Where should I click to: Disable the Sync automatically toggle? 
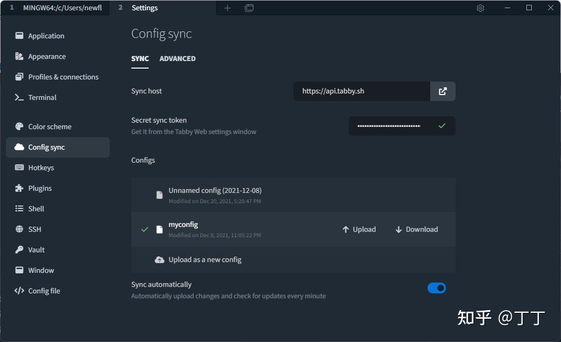437,288
